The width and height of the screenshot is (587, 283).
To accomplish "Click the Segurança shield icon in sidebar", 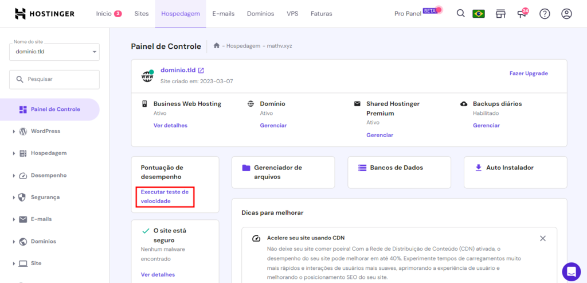I will point(23,197).
